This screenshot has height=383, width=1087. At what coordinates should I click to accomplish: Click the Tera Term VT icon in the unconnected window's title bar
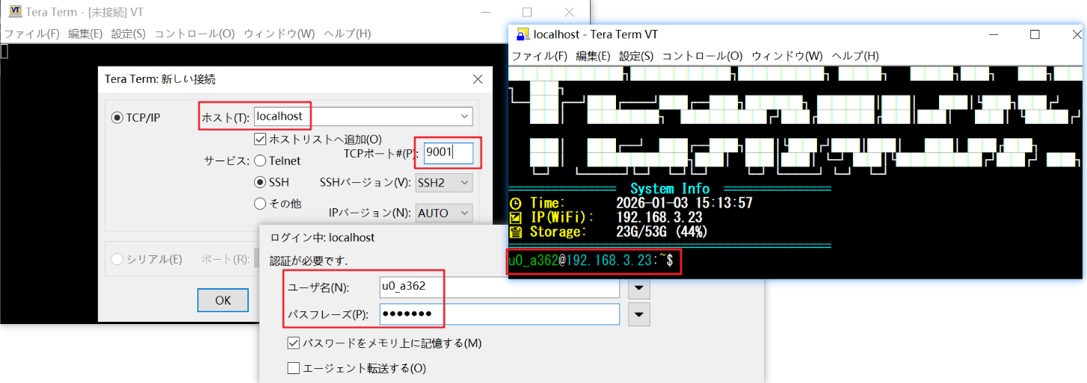pyautogui.click(x=14, y=11)
